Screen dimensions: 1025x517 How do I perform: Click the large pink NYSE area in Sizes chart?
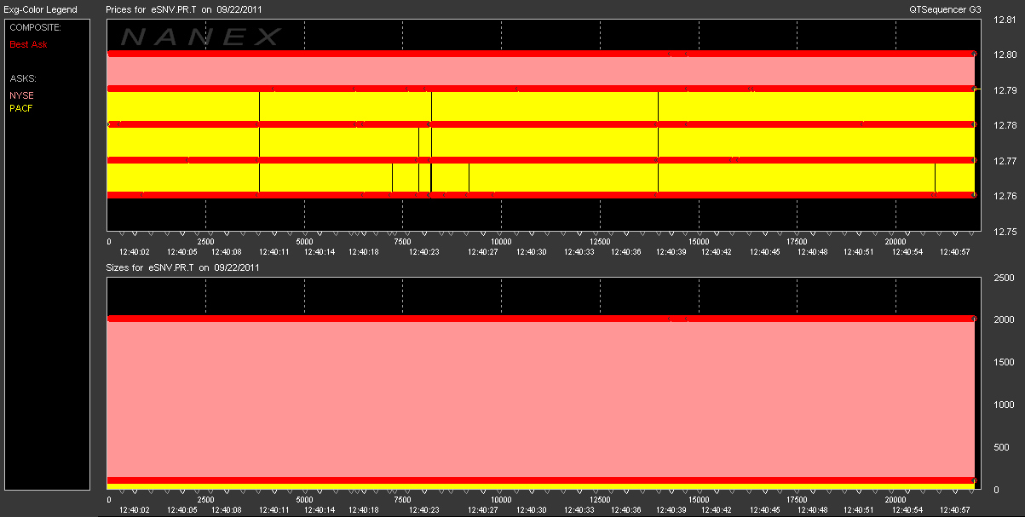point(540,399)
